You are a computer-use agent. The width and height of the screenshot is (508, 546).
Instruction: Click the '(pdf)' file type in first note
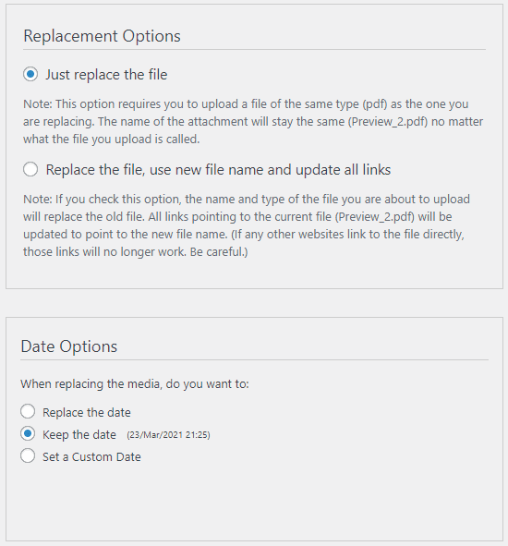click(x=375, y=104)
